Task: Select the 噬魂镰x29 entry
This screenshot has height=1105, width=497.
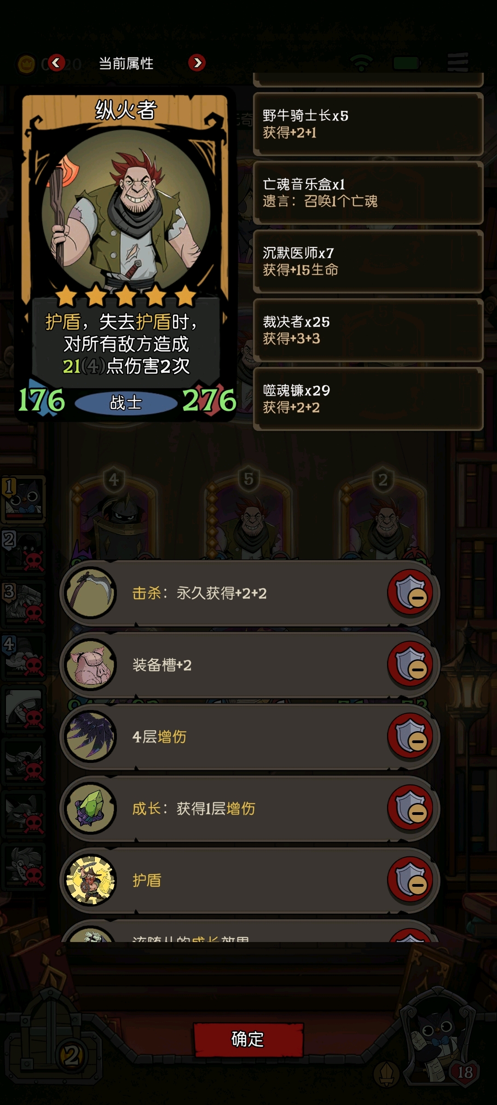Action: [x=368, y=399]
